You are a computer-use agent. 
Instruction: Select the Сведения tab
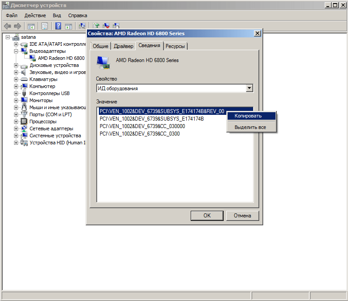[x=149, y=45]
